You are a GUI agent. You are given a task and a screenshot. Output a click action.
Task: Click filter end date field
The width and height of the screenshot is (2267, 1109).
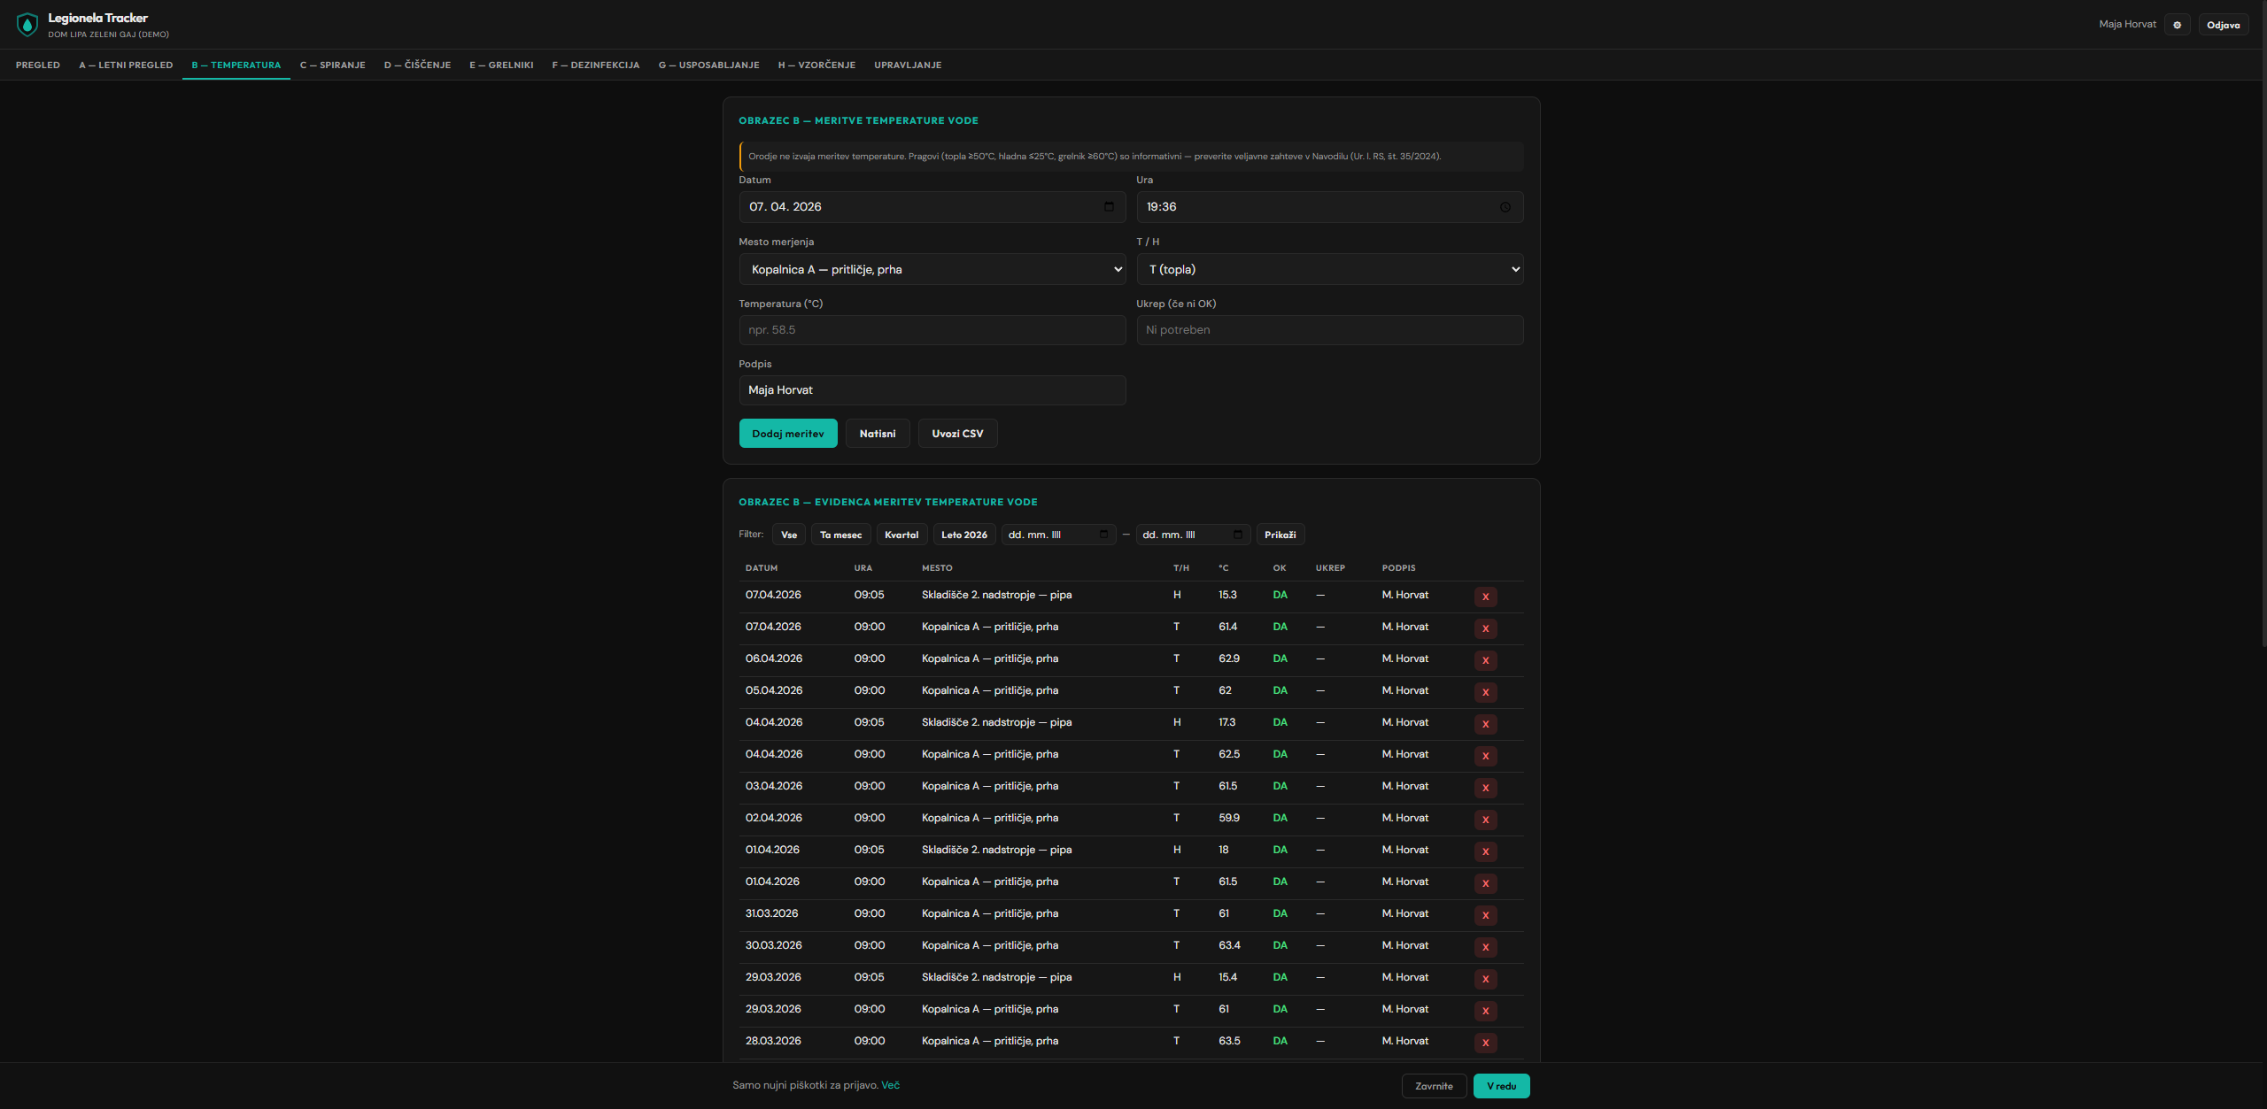1193,535
